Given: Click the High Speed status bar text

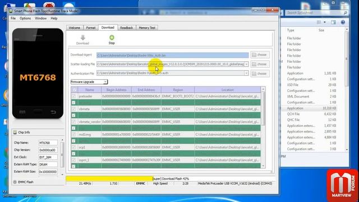Looking at the screenshot, I should 160,183.
